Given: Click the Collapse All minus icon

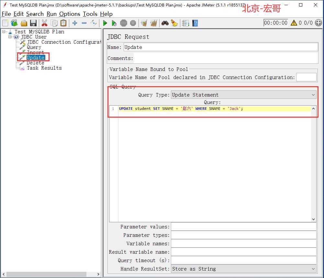Looking at the screenshot, I should coord(84,23).
